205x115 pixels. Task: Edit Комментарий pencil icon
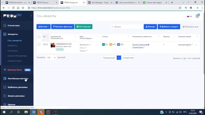point(192,45)
